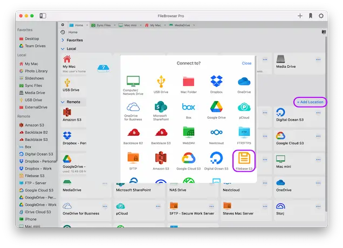Select Photo Library in sidebar

coord(36,71)
